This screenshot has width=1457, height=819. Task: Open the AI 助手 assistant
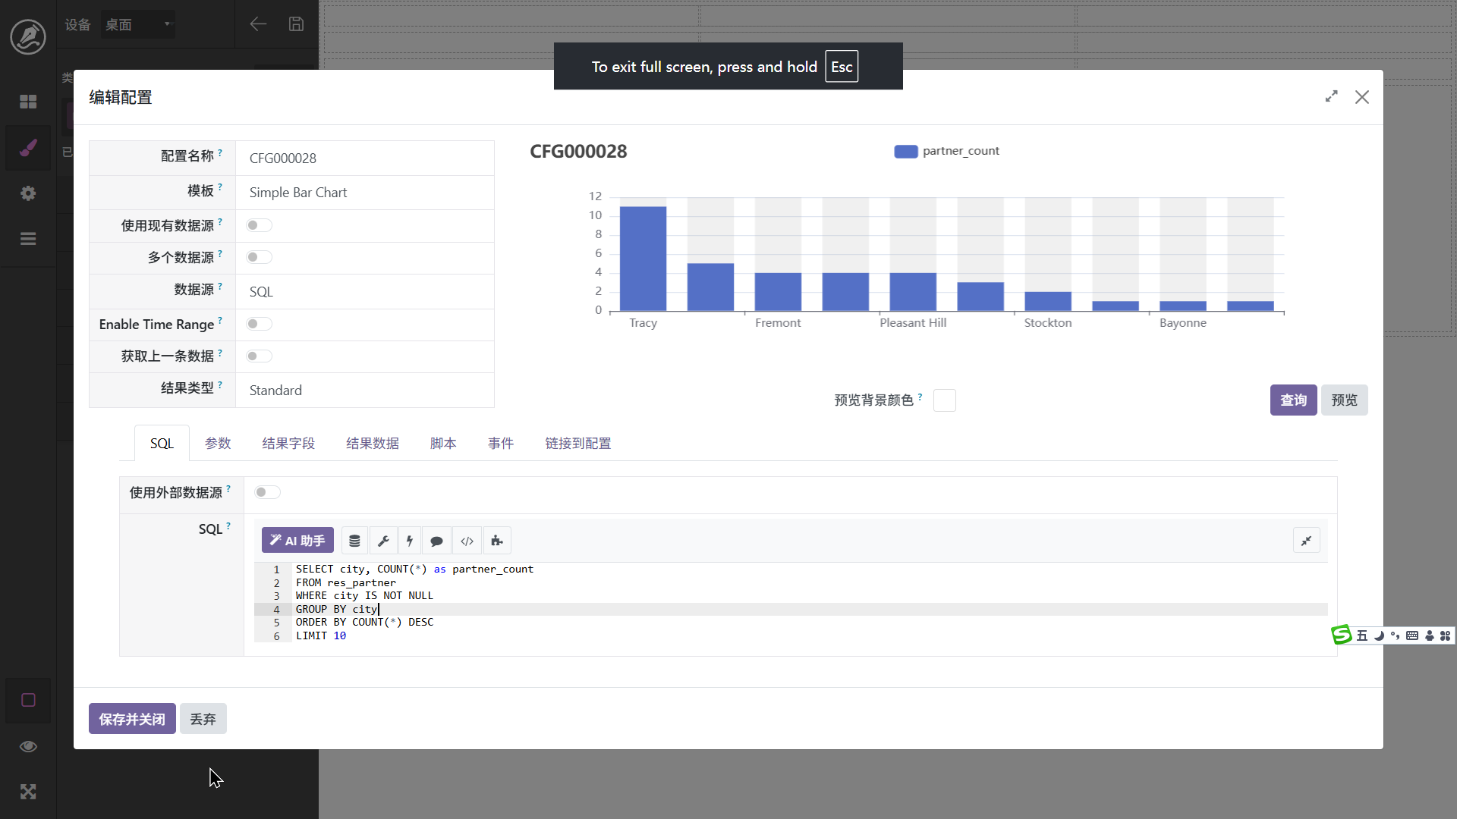[x=297, y=541]
